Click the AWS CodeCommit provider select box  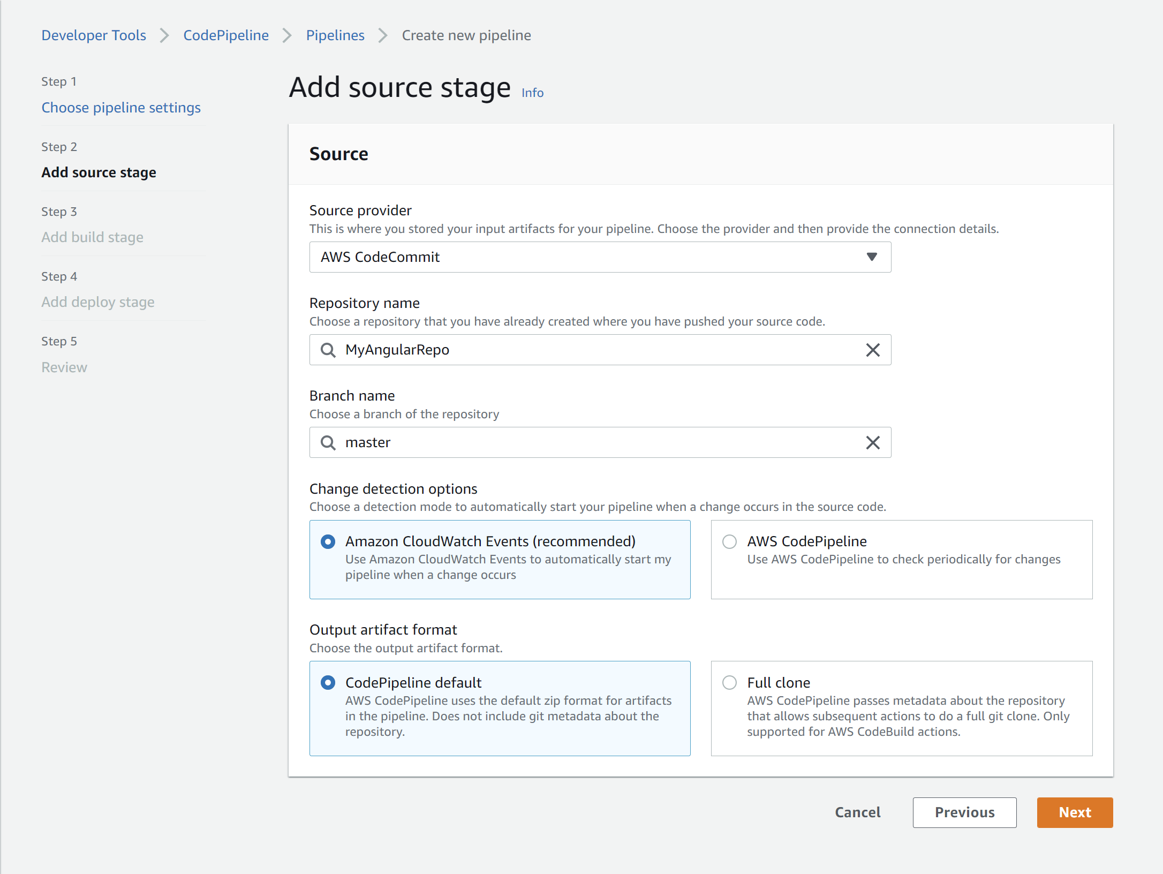coord(589,257)
